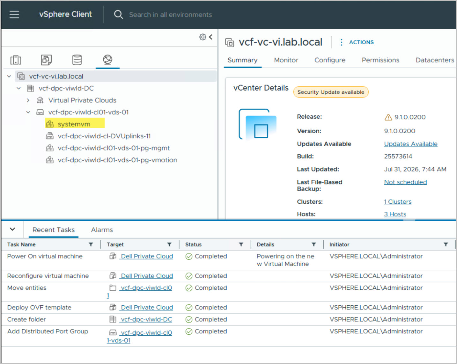Open the Not scheduled backup link
Viewport: 457px width, 364px height.
point(405,182)
